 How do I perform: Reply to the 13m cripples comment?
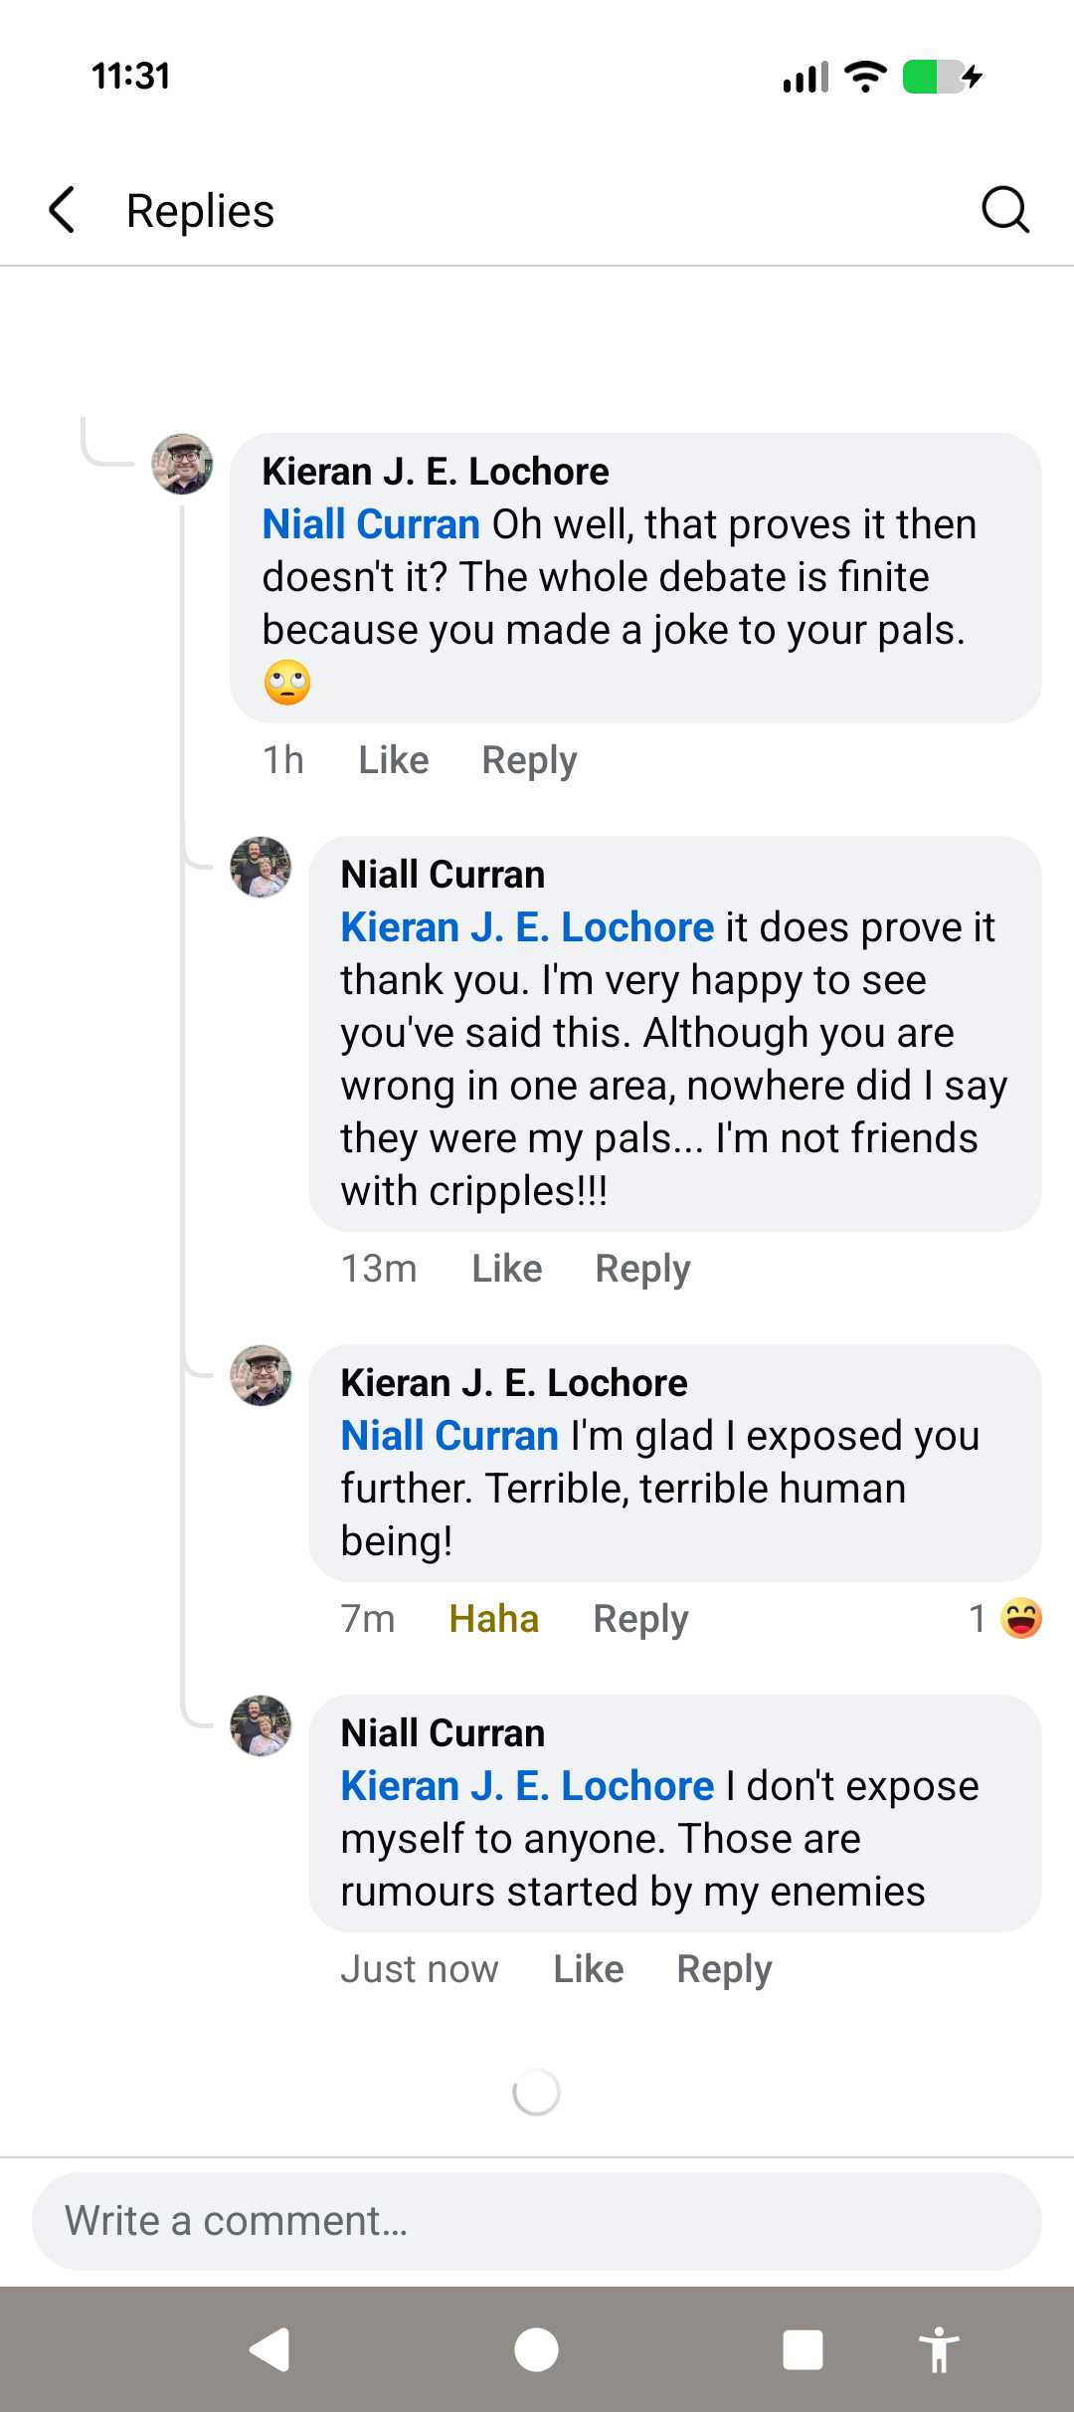coord(642,1269)
